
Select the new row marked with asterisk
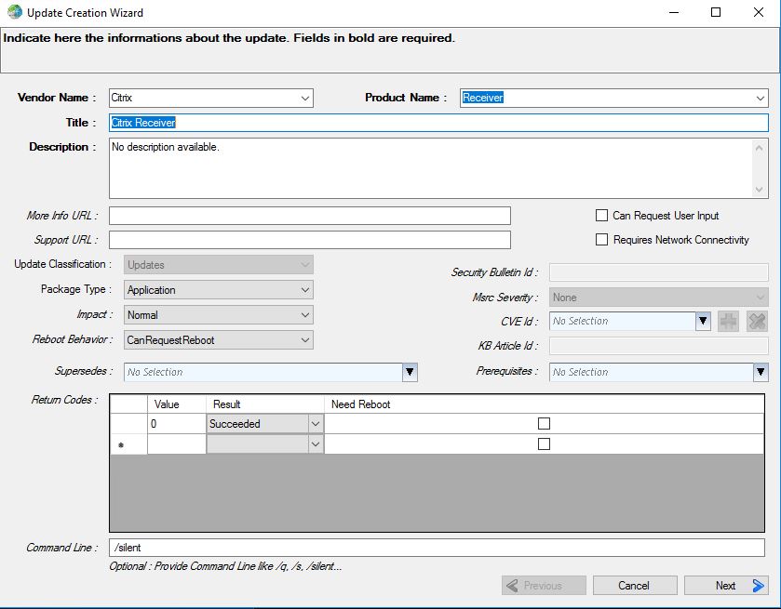(128, 444)
